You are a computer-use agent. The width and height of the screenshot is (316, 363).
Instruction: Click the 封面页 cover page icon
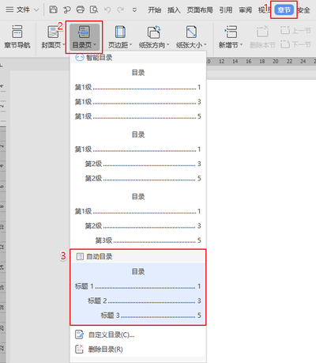tap(53, 32)
